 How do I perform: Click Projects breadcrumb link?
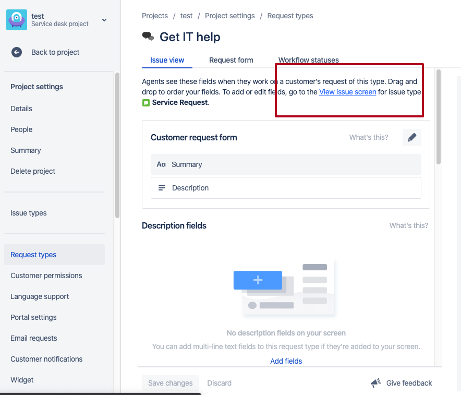coord(155,16)
